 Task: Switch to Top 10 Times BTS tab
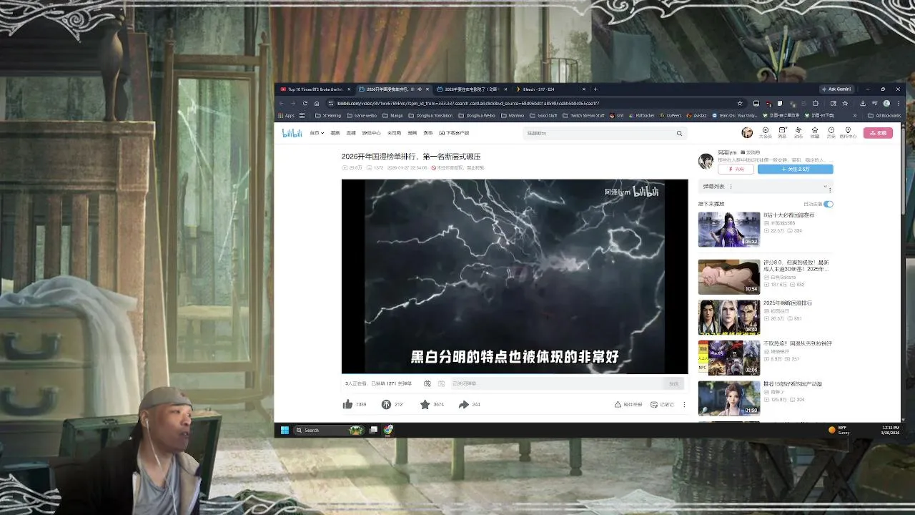point(315,89)
